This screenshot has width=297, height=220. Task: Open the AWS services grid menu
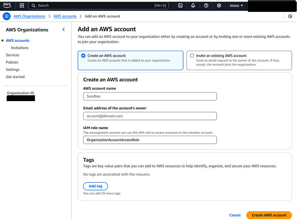[x=22, y=6]
